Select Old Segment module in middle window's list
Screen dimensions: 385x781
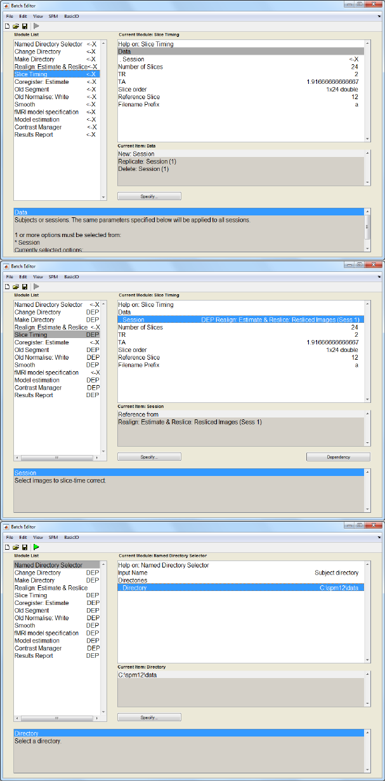(x=56, y=350)
